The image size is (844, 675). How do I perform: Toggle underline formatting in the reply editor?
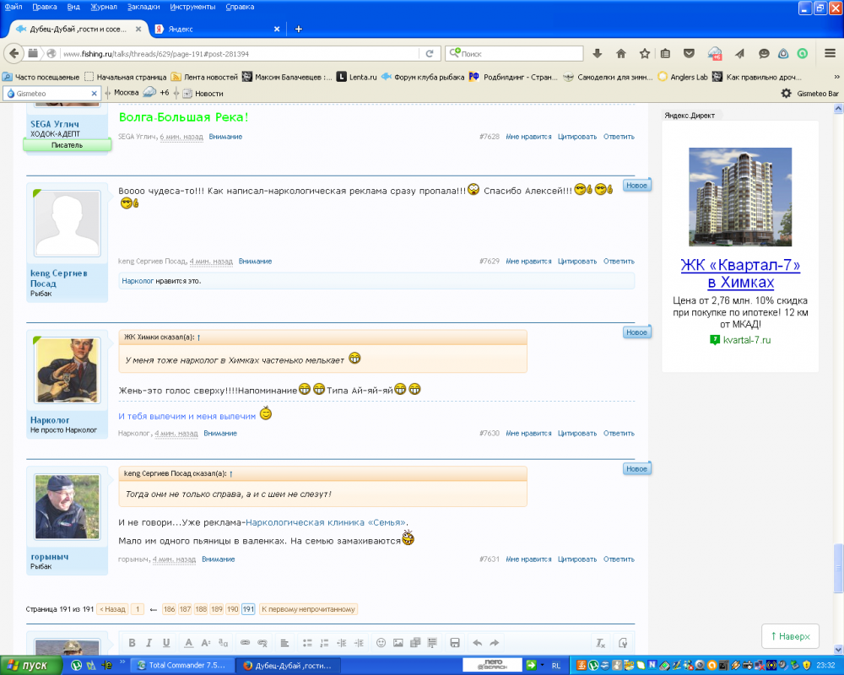click(x=165, y=643)
